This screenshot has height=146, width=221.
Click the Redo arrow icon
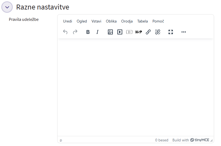tap(75, 32)
